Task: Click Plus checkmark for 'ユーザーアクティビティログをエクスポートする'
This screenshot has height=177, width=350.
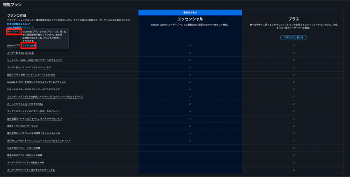Action: (294, 170)
